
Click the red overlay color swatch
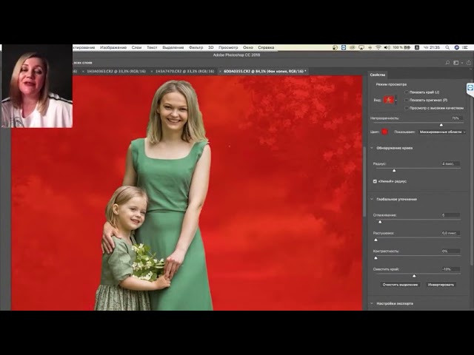pos(385,132)
